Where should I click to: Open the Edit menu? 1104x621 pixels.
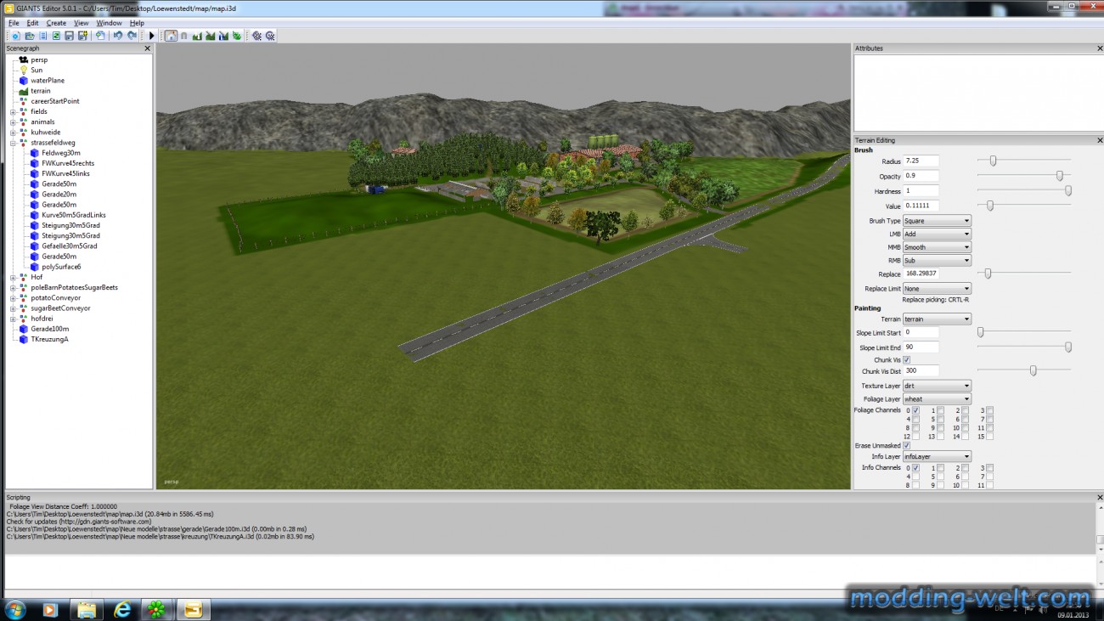click(32, 23)
